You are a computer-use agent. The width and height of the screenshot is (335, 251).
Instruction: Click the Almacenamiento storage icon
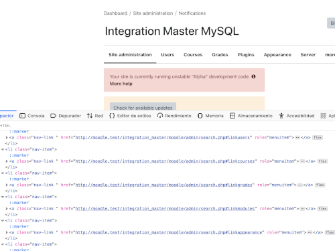pyautogui.click(x=232, y=116)
